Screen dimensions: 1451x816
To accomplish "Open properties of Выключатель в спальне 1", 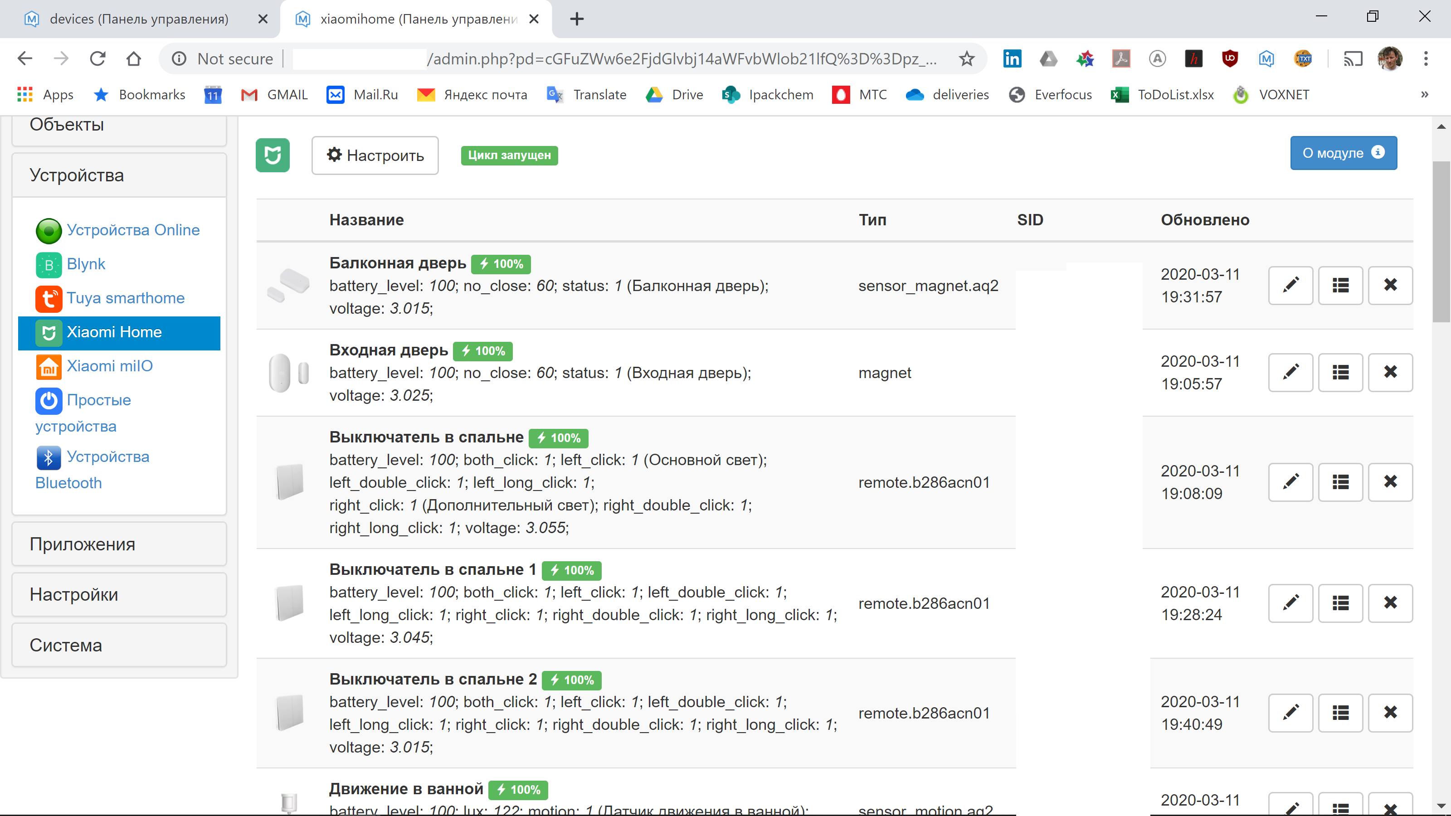I will [1340, 603].
